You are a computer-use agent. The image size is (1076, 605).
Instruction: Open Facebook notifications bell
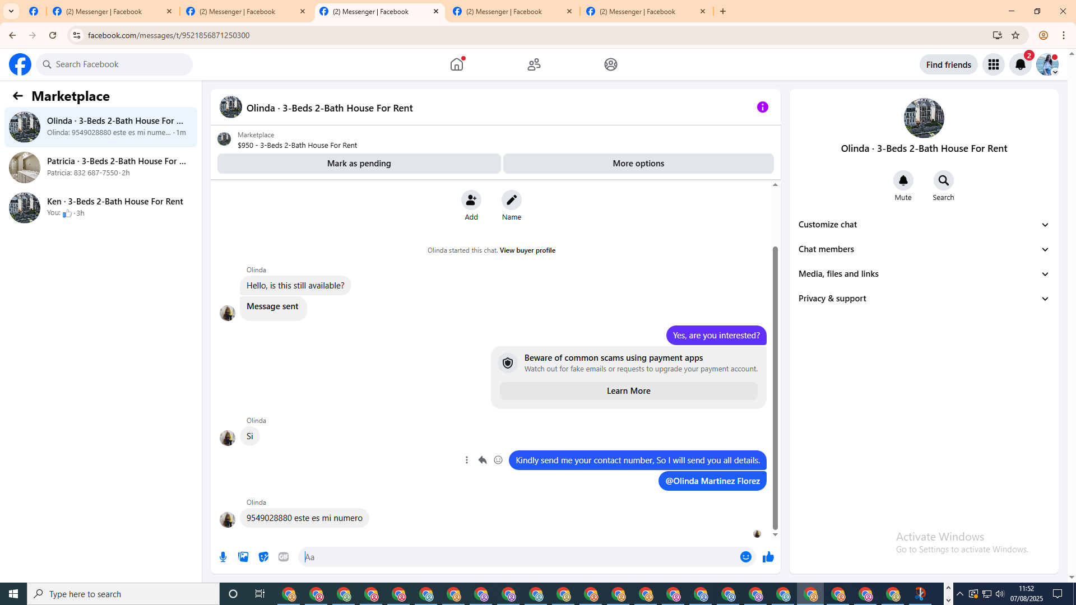click(x=1020, y=64)
